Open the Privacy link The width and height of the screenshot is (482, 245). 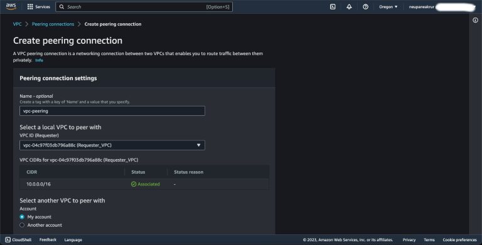tap(409, 240)
